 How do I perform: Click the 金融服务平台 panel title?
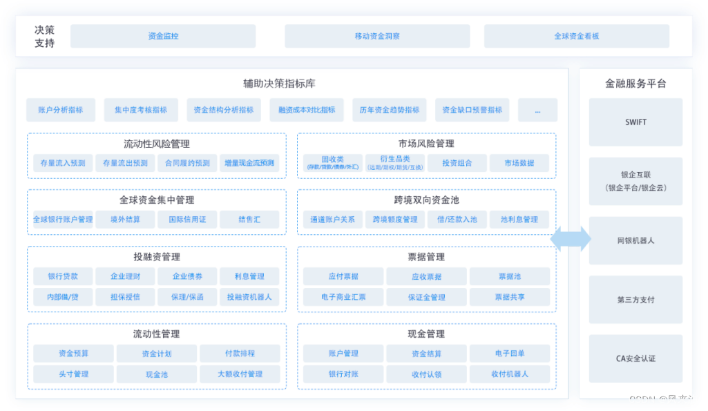click(x=635, y=84)
